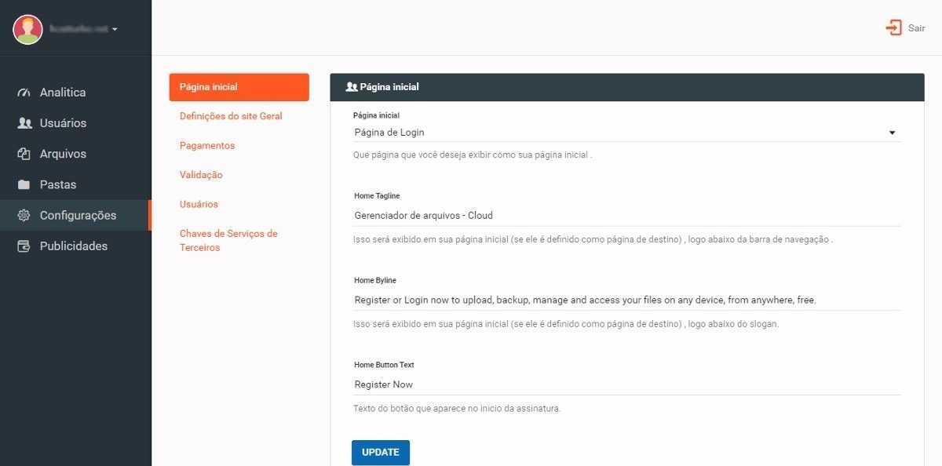Open Chaves de Serviços de Terceiros

pos(228,241)
